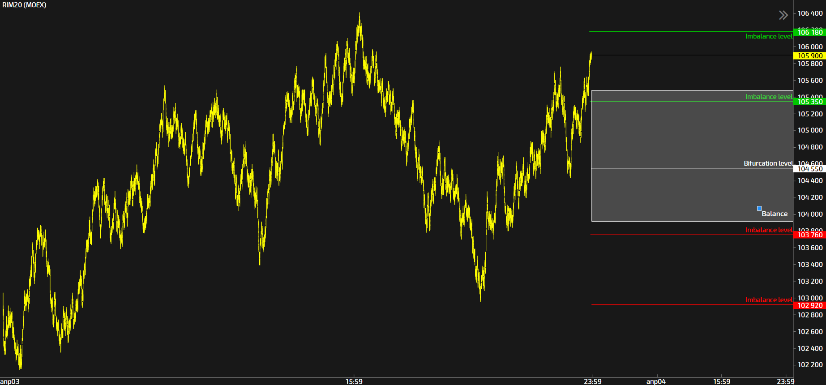Viewport: 826px width, 385px height.
Task: Click the 104 400 price axis label
Action: [x=810, y=180]
